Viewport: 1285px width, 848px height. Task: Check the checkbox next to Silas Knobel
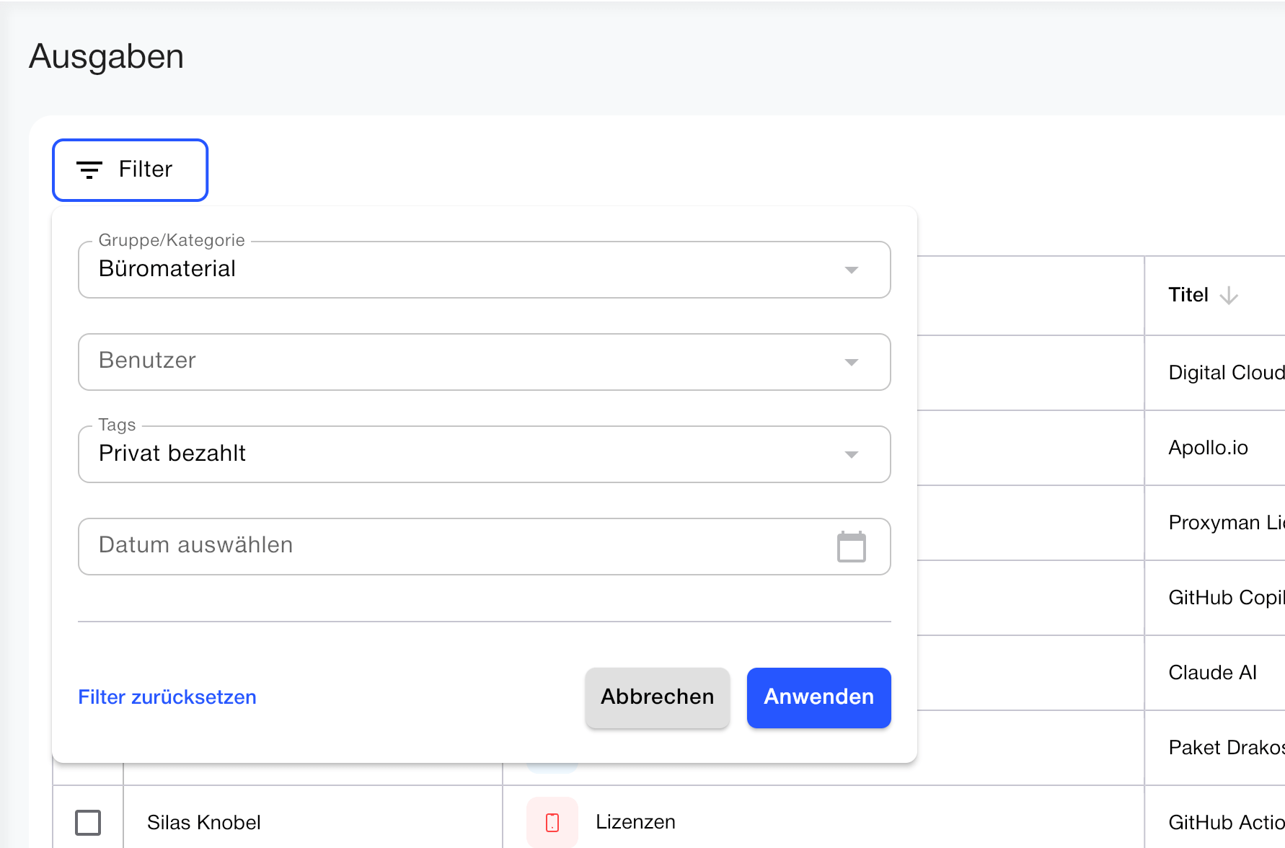tap(87, 821)
